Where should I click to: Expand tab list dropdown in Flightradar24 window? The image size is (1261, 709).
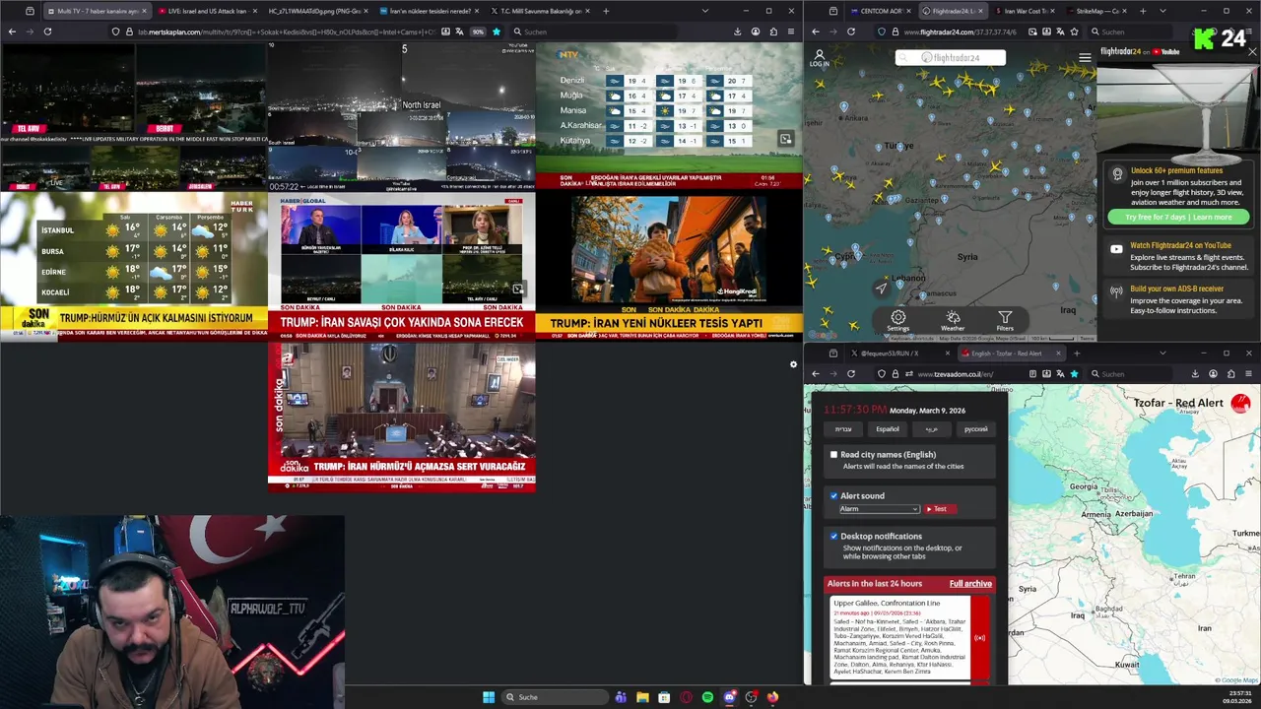(1163, 11)
